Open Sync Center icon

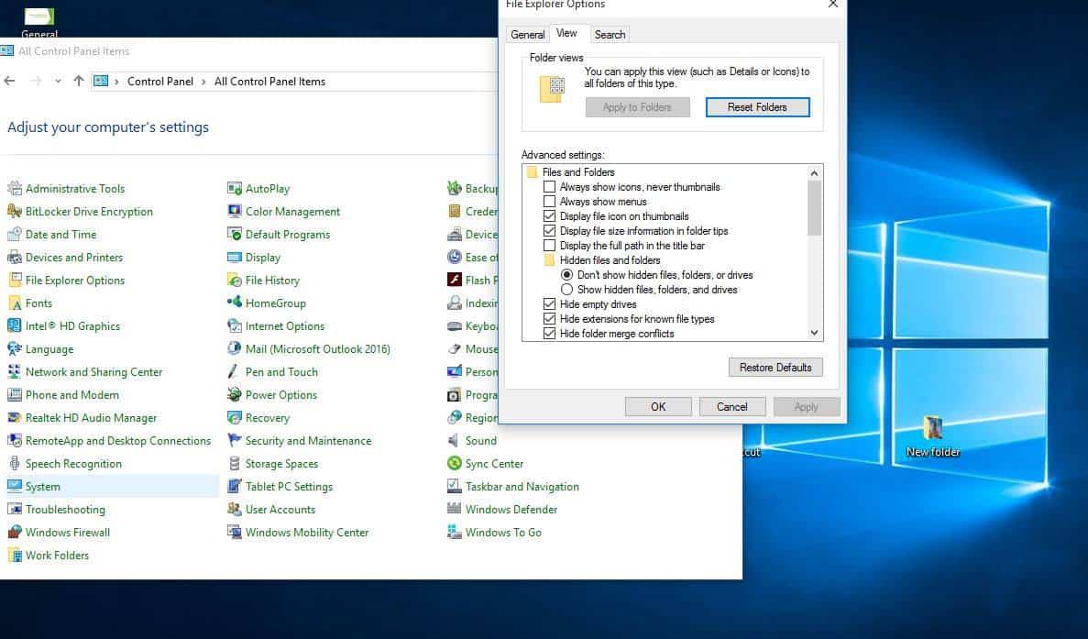tap(455, 463)
